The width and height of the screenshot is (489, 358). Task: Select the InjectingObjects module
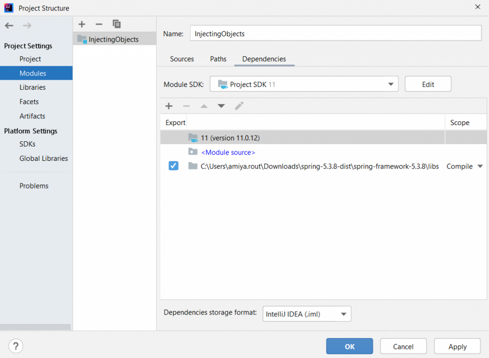(115, 39)
